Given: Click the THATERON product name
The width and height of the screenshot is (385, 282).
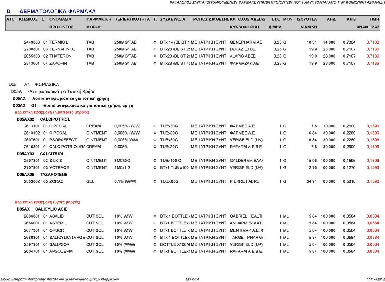Looking at the screenshot, I should tap(61, 56).
